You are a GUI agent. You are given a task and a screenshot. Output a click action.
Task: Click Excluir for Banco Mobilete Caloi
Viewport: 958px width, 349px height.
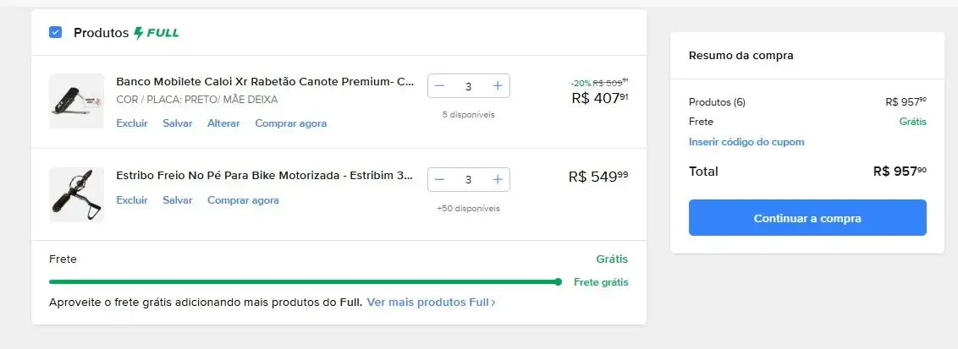pos(132,123)
